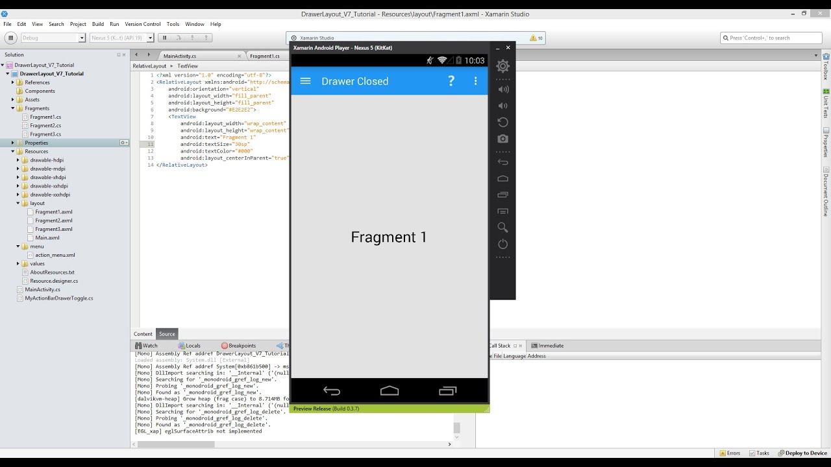
Task: Select action_menu.xml in the solution tree
Action: [55, 255]
